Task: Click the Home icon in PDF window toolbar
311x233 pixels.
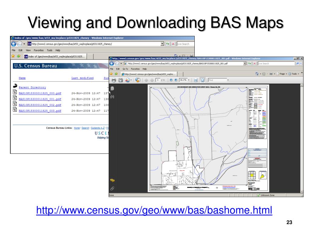Action: (257, 74)
